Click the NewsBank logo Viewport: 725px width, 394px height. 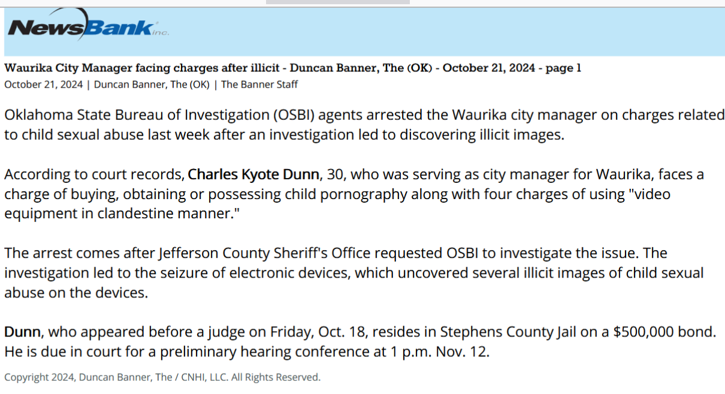pos(88,25)
